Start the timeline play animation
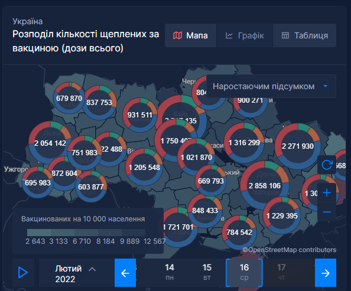 [x=23, y=273]
